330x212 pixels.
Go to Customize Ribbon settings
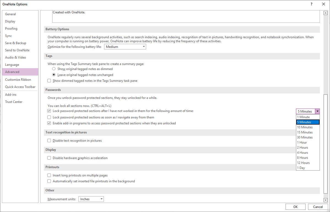click(x=18, y=80)
